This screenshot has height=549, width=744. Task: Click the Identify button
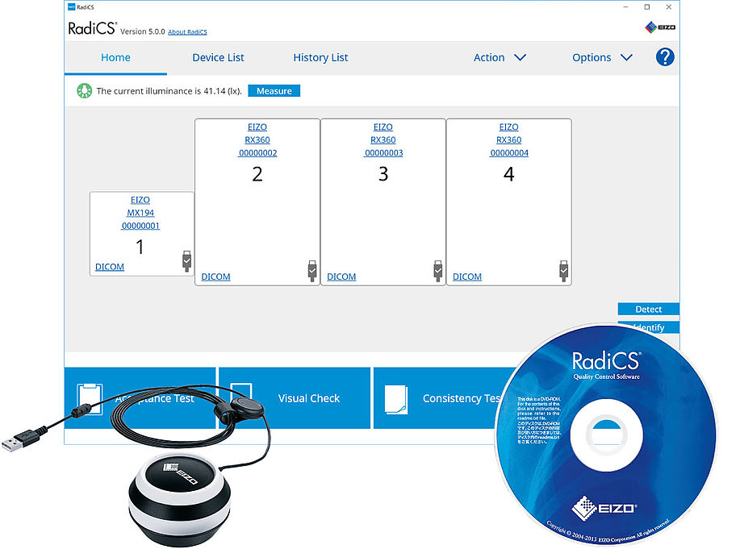click(649, 327)
